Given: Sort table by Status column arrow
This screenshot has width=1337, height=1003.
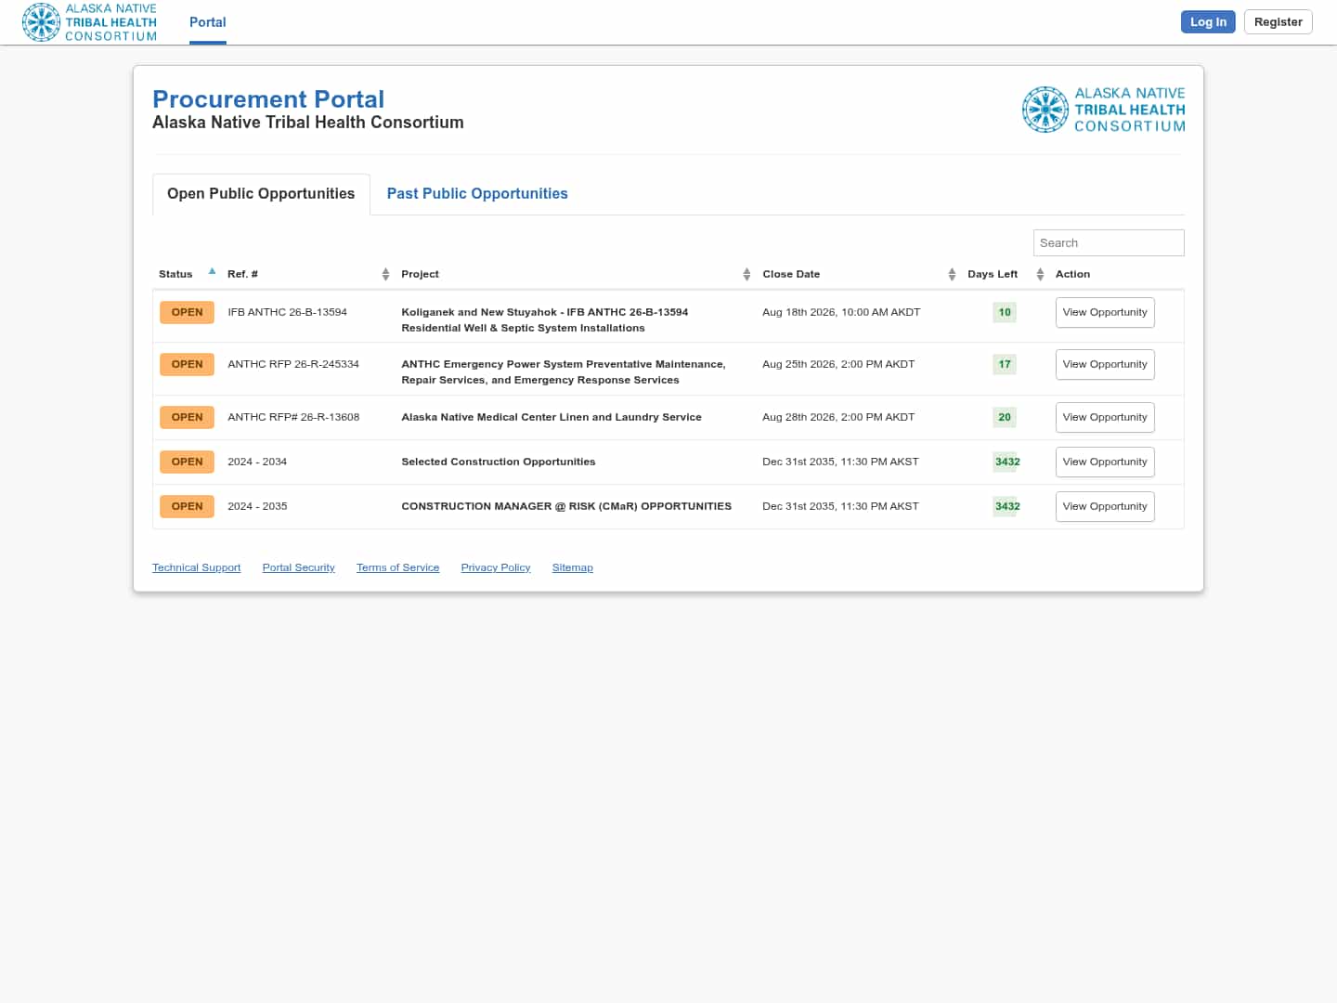Looking at the screenshot, I should [212, 272].
